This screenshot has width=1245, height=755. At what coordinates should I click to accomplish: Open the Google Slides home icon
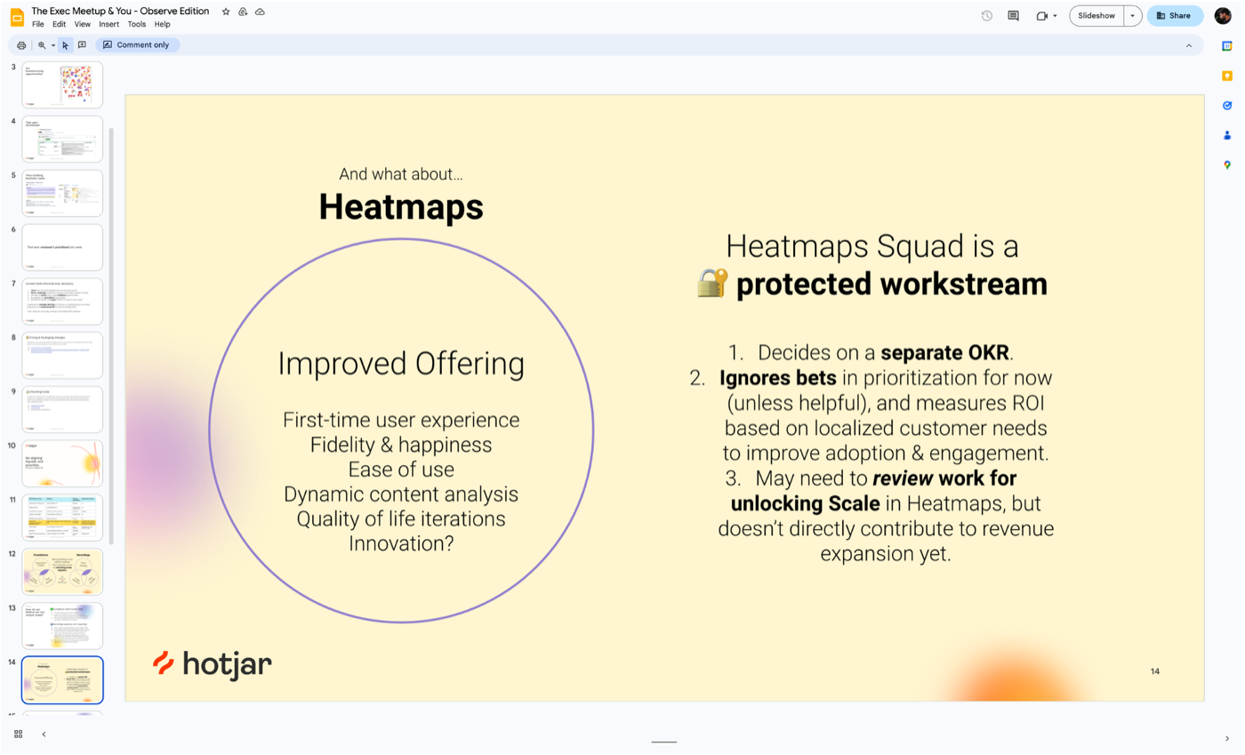(x=17, y=17)
